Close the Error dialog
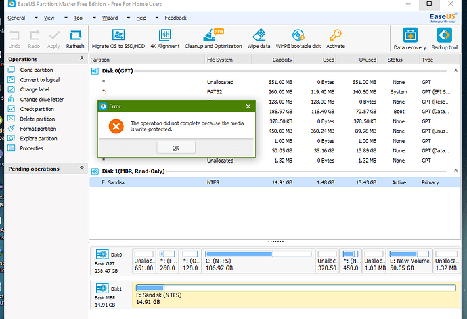The image size is (467, 319). pos(248,106)
